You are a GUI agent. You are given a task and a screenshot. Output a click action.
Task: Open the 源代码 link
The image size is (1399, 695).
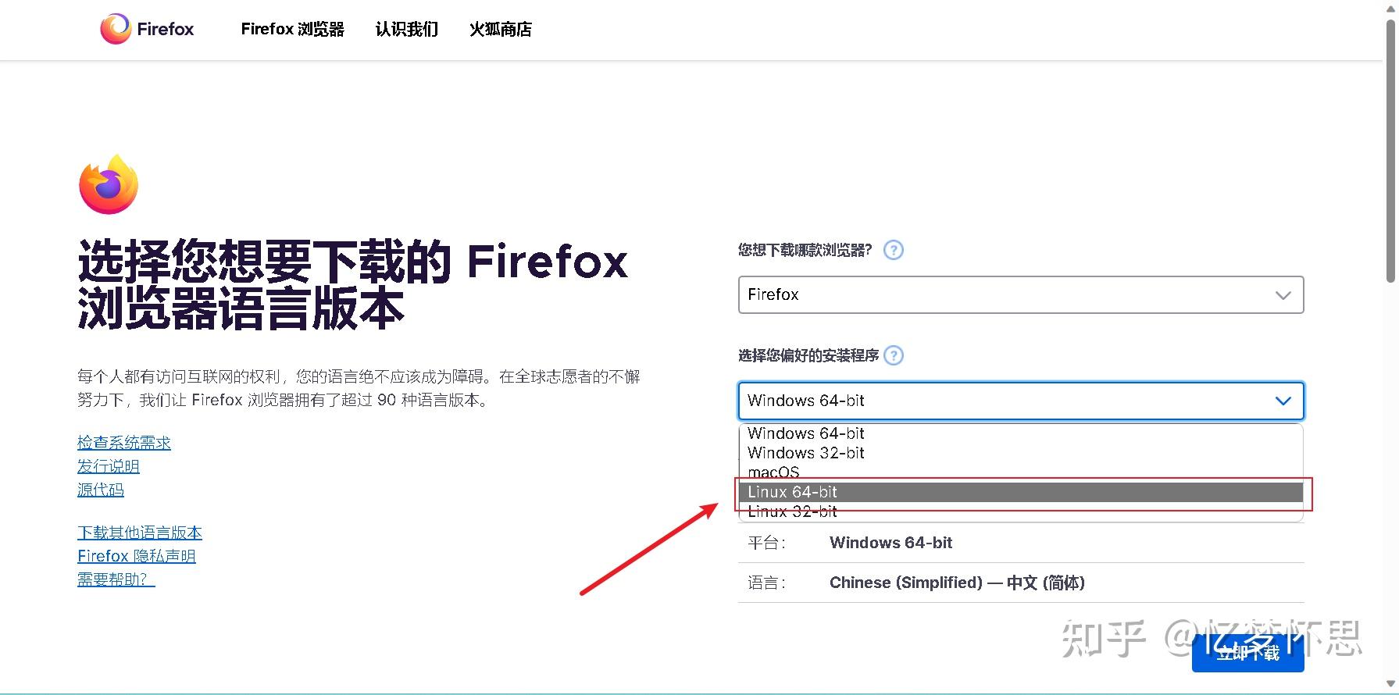[100, 490]
